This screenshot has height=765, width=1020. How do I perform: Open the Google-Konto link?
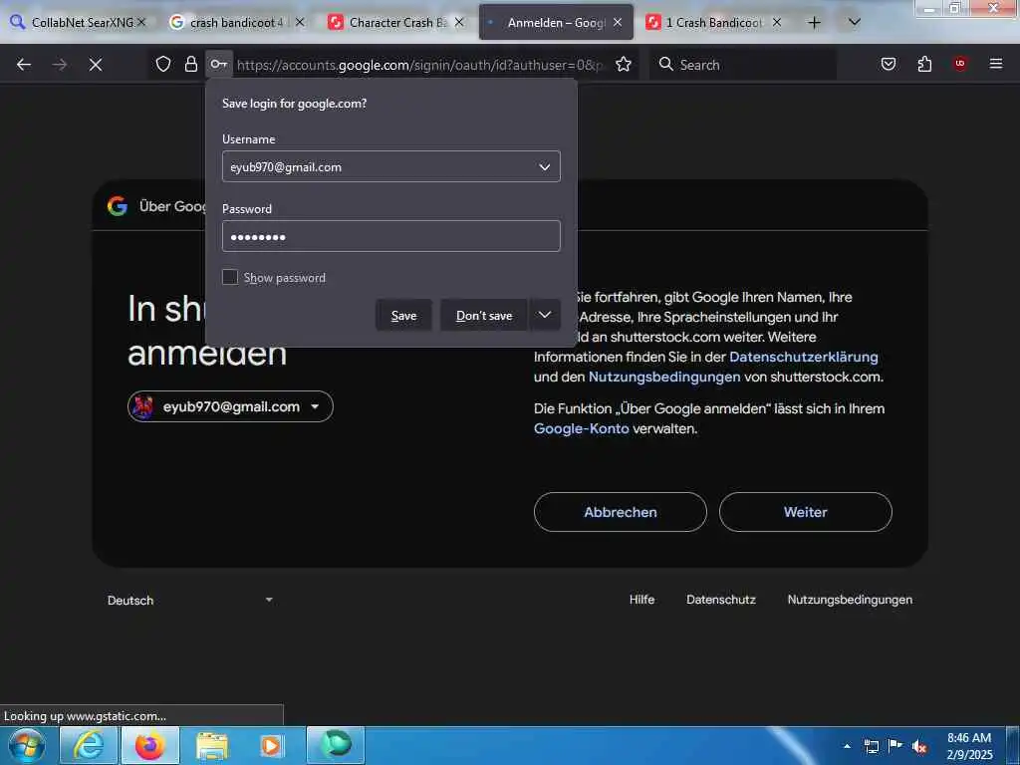coord(581,428)
